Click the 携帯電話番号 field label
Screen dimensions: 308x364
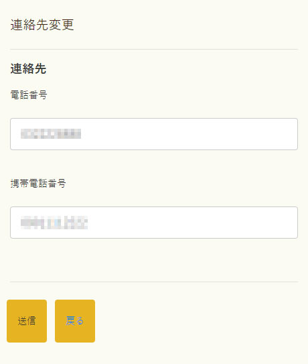(x=38, y=184)
